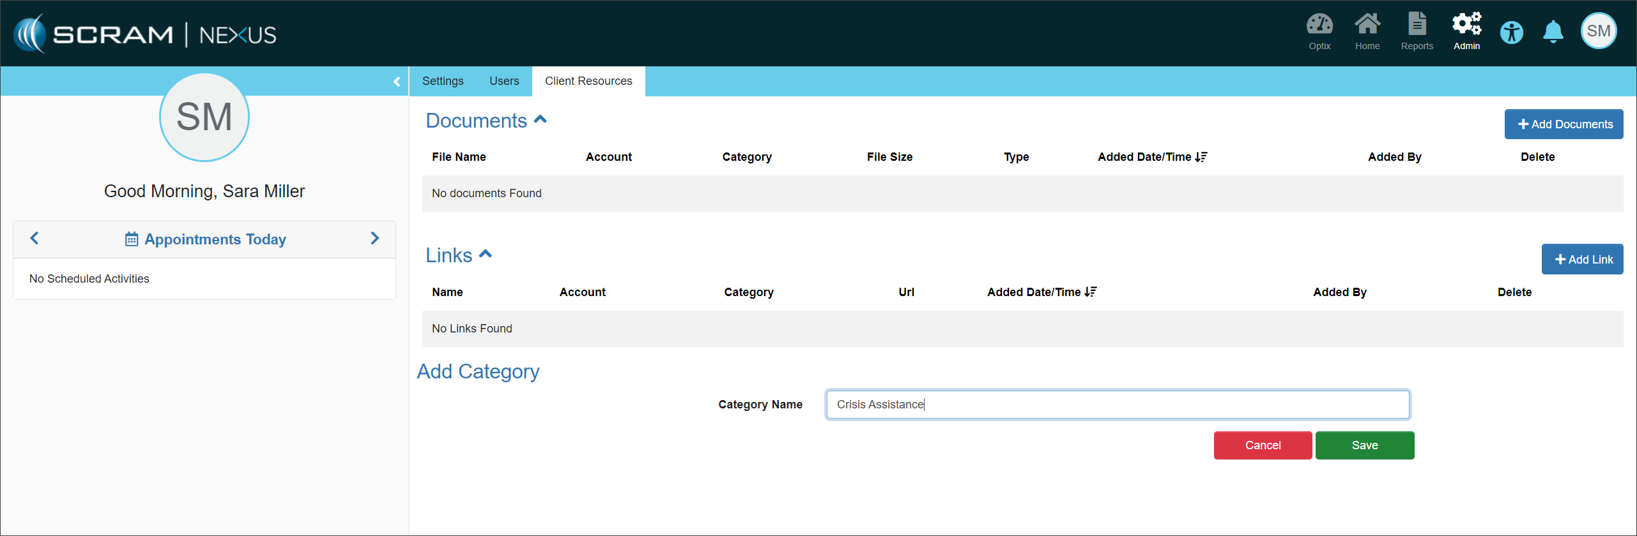This screenshot has height=536, width=1637.
Task: Open notifications bell icon
Action: point(1553,32)
